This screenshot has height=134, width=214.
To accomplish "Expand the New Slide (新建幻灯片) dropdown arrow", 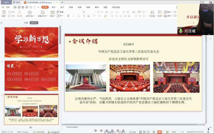I will coord(48,16).
